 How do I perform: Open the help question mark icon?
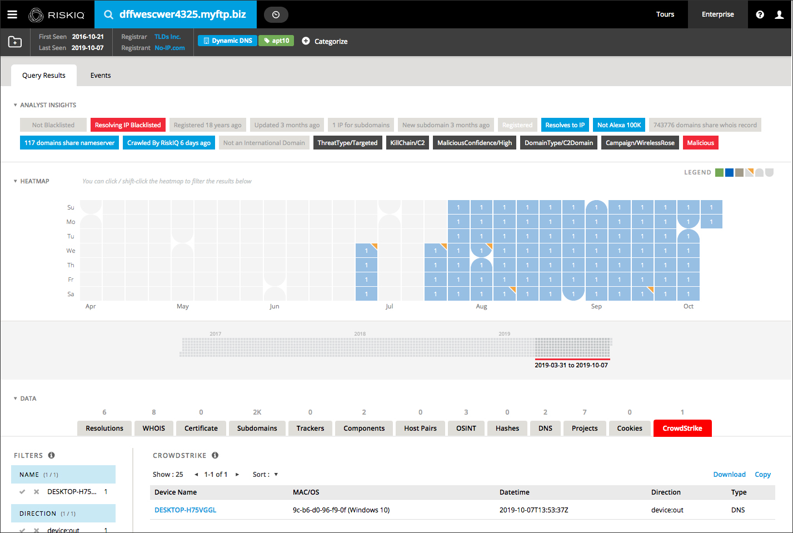[x=760, y=14]
